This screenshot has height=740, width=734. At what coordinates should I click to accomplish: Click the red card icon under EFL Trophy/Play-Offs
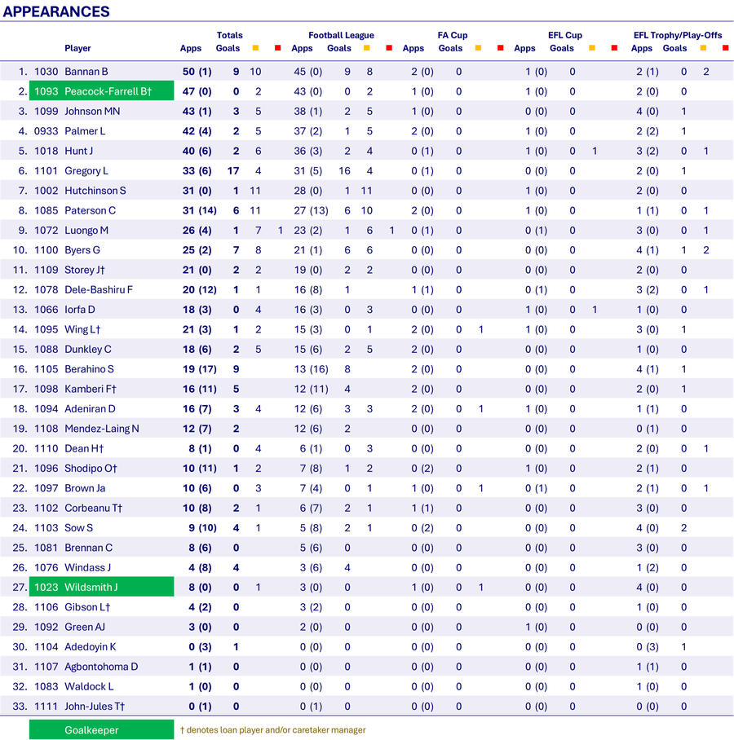(x=726, y=48)
